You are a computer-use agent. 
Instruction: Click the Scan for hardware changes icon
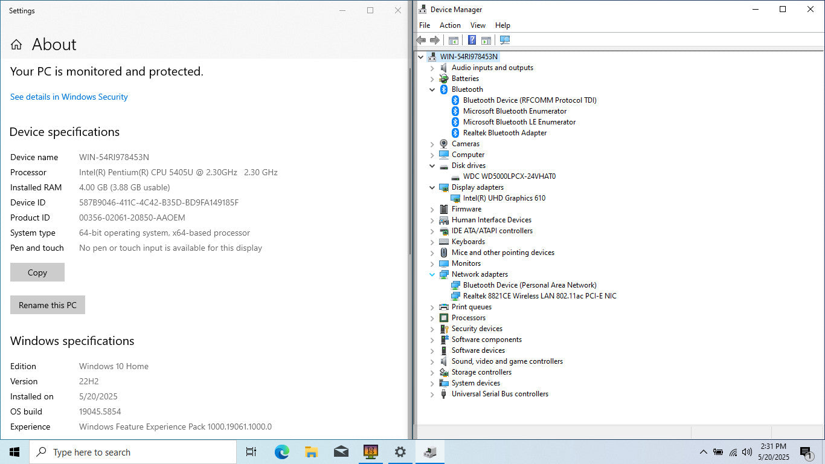click(x=505, y=40)
